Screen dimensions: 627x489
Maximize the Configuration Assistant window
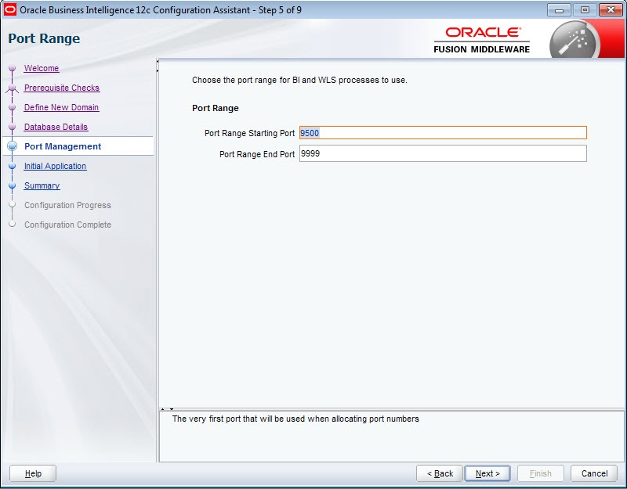pos(585,10)
